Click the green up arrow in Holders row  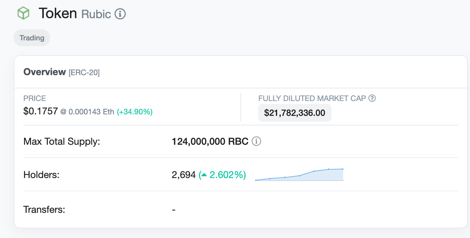(x=204, y=175)
